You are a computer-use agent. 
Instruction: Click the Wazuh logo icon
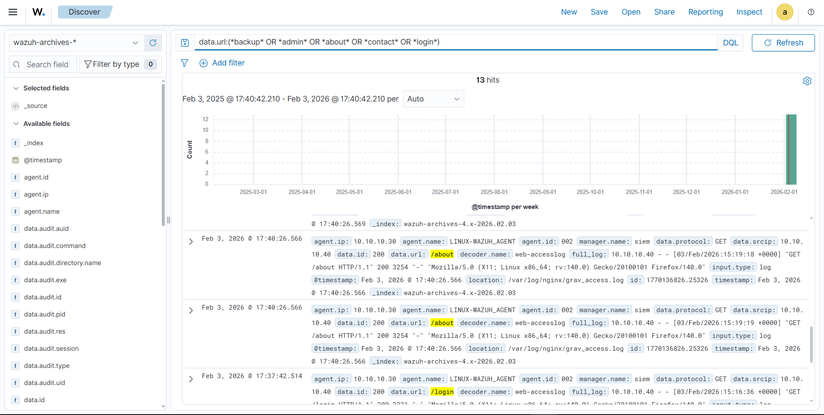coord(39,12)
